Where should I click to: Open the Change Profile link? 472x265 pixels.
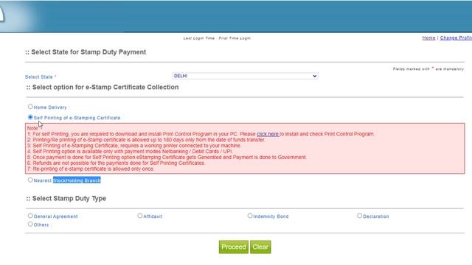click(456, 38)
